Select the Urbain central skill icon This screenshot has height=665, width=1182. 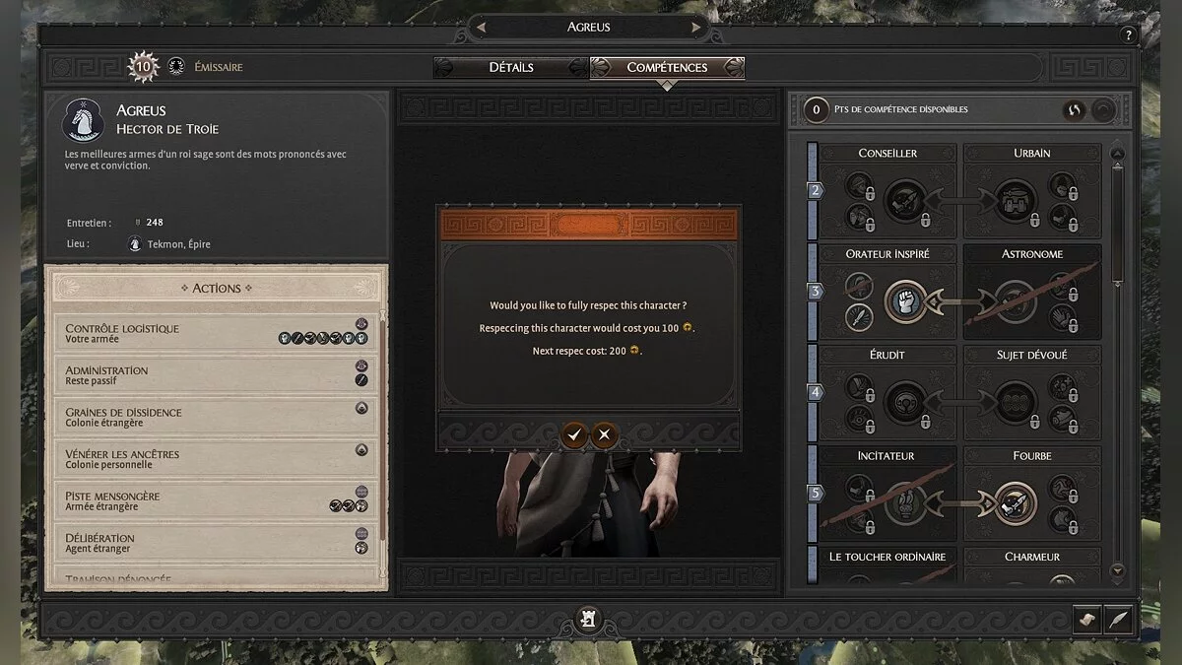click(x=1016, y=201)
